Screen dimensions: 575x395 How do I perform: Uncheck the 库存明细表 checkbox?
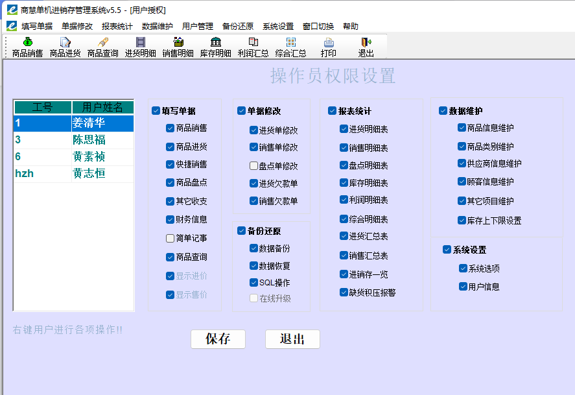[344, 183]
